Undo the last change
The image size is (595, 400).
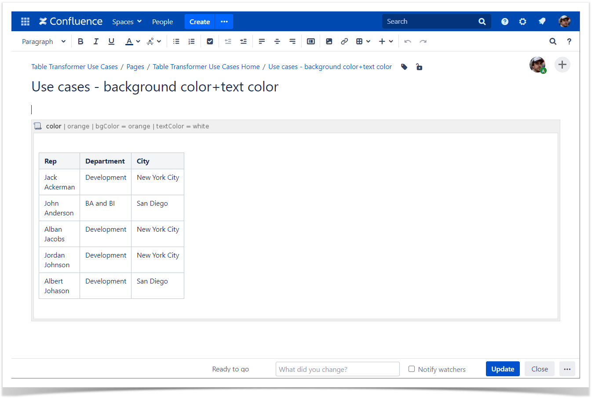click(x=407, y=41)
